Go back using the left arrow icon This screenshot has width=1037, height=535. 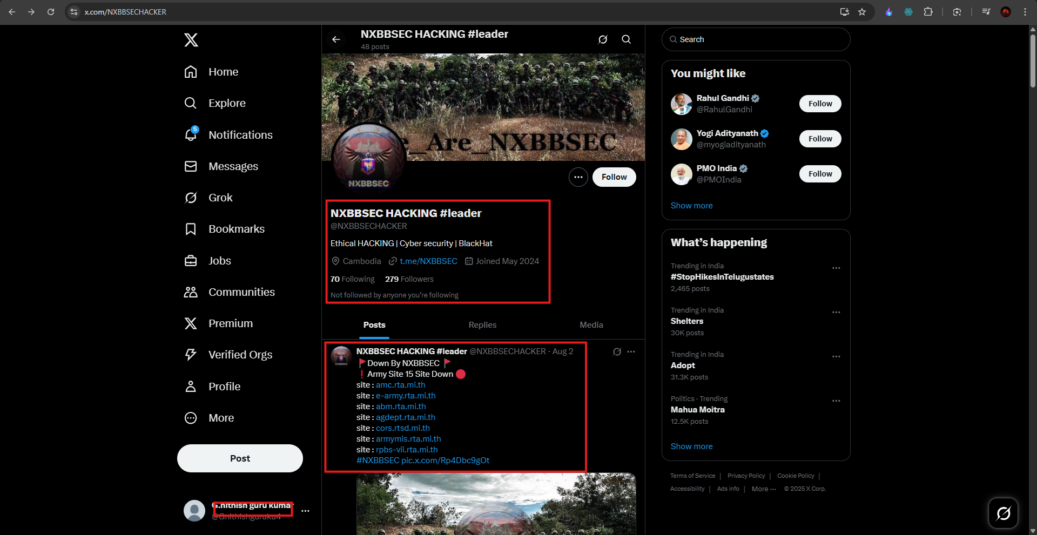click(x=336, y=39)
